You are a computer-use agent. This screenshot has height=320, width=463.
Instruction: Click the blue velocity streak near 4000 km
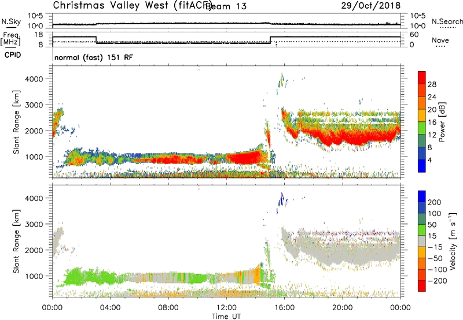coord(281,200)
